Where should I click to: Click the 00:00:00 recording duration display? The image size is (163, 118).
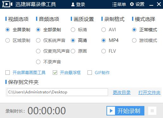pyautogui.click(x=47, y=111)
